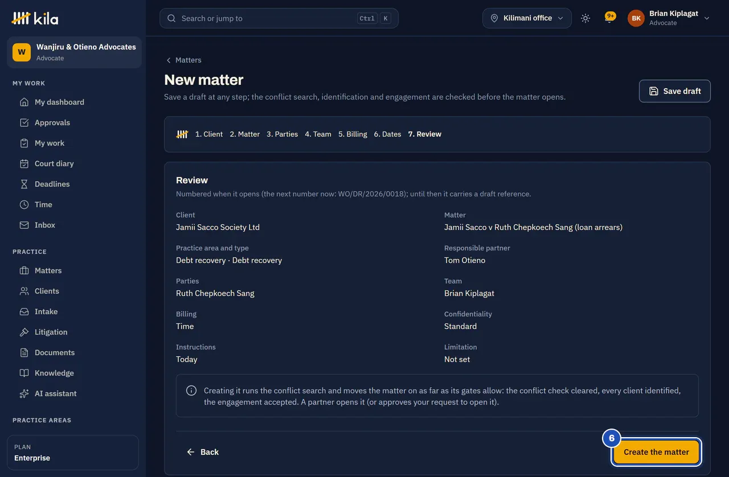Jump to step 2. Matter
The height and width of the screenshot is (477, 729).
[244, 134]
